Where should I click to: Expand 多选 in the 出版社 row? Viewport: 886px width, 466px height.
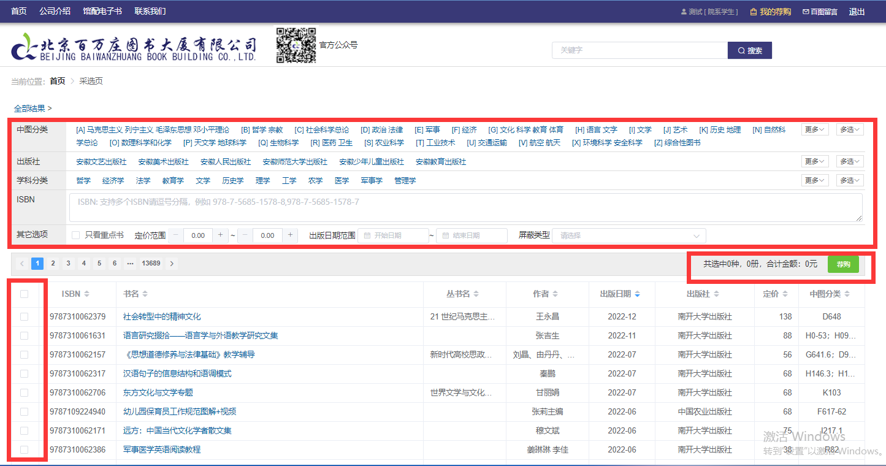[x=850, y=161]
